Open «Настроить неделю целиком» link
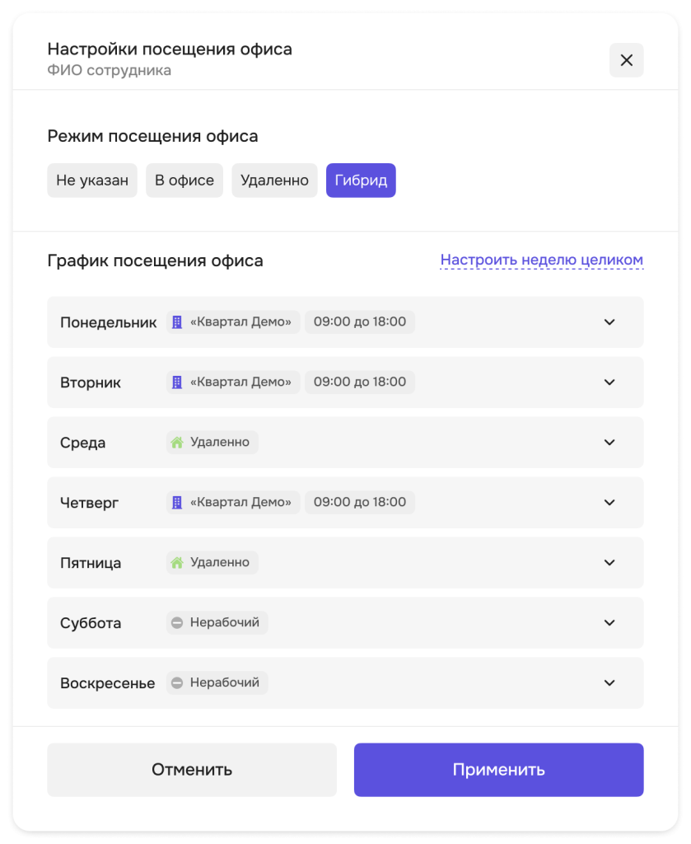Screen dimensions: 691x844 click(541, 260)
